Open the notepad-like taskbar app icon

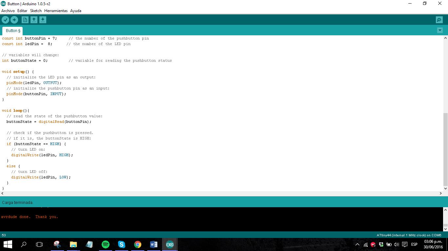click(x=89, y=244)
